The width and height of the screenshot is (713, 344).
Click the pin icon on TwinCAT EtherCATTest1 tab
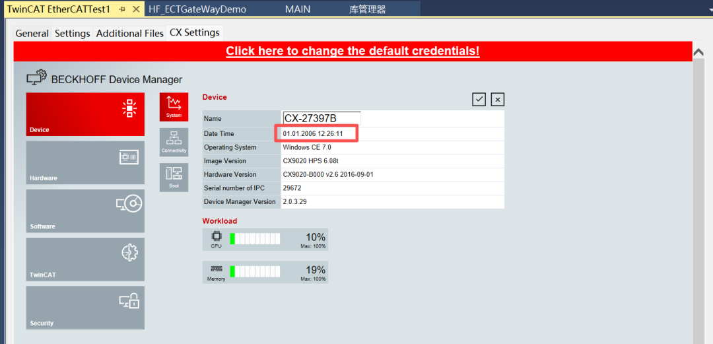tap(121, 9)
